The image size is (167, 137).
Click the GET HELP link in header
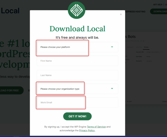pyautogui.click(x=158, y=5)
